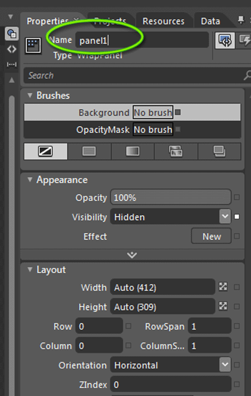
Task: Expand advanced Appearance properties chevron
Action: tap(132, 255)
